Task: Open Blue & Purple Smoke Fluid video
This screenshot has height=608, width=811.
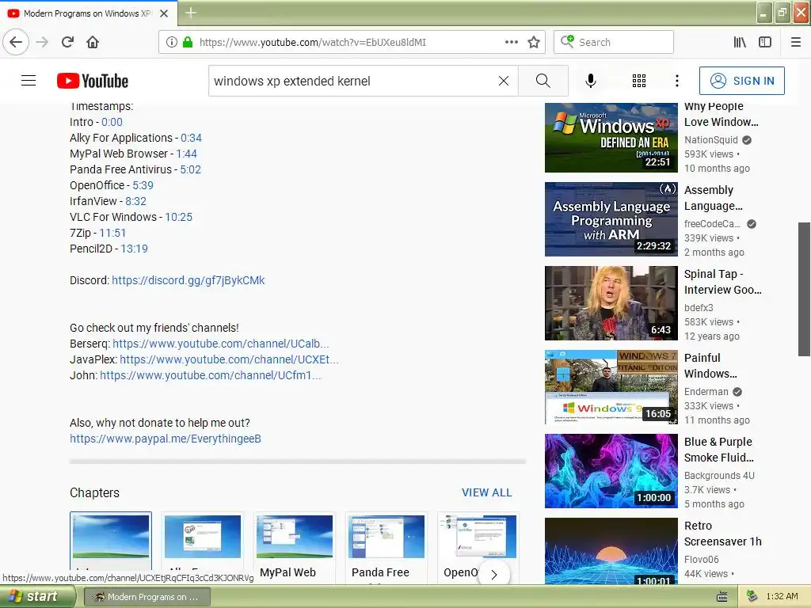Action: point(611,471)
